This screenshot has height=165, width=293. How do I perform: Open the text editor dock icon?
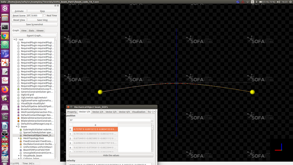5,71
